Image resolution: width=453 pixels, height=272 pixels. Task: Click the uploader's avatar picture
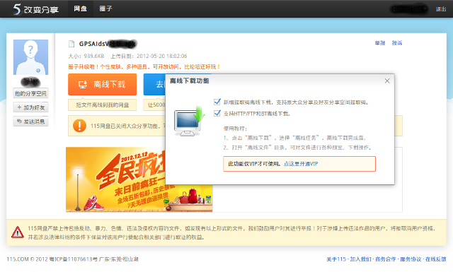coord(30,57)
